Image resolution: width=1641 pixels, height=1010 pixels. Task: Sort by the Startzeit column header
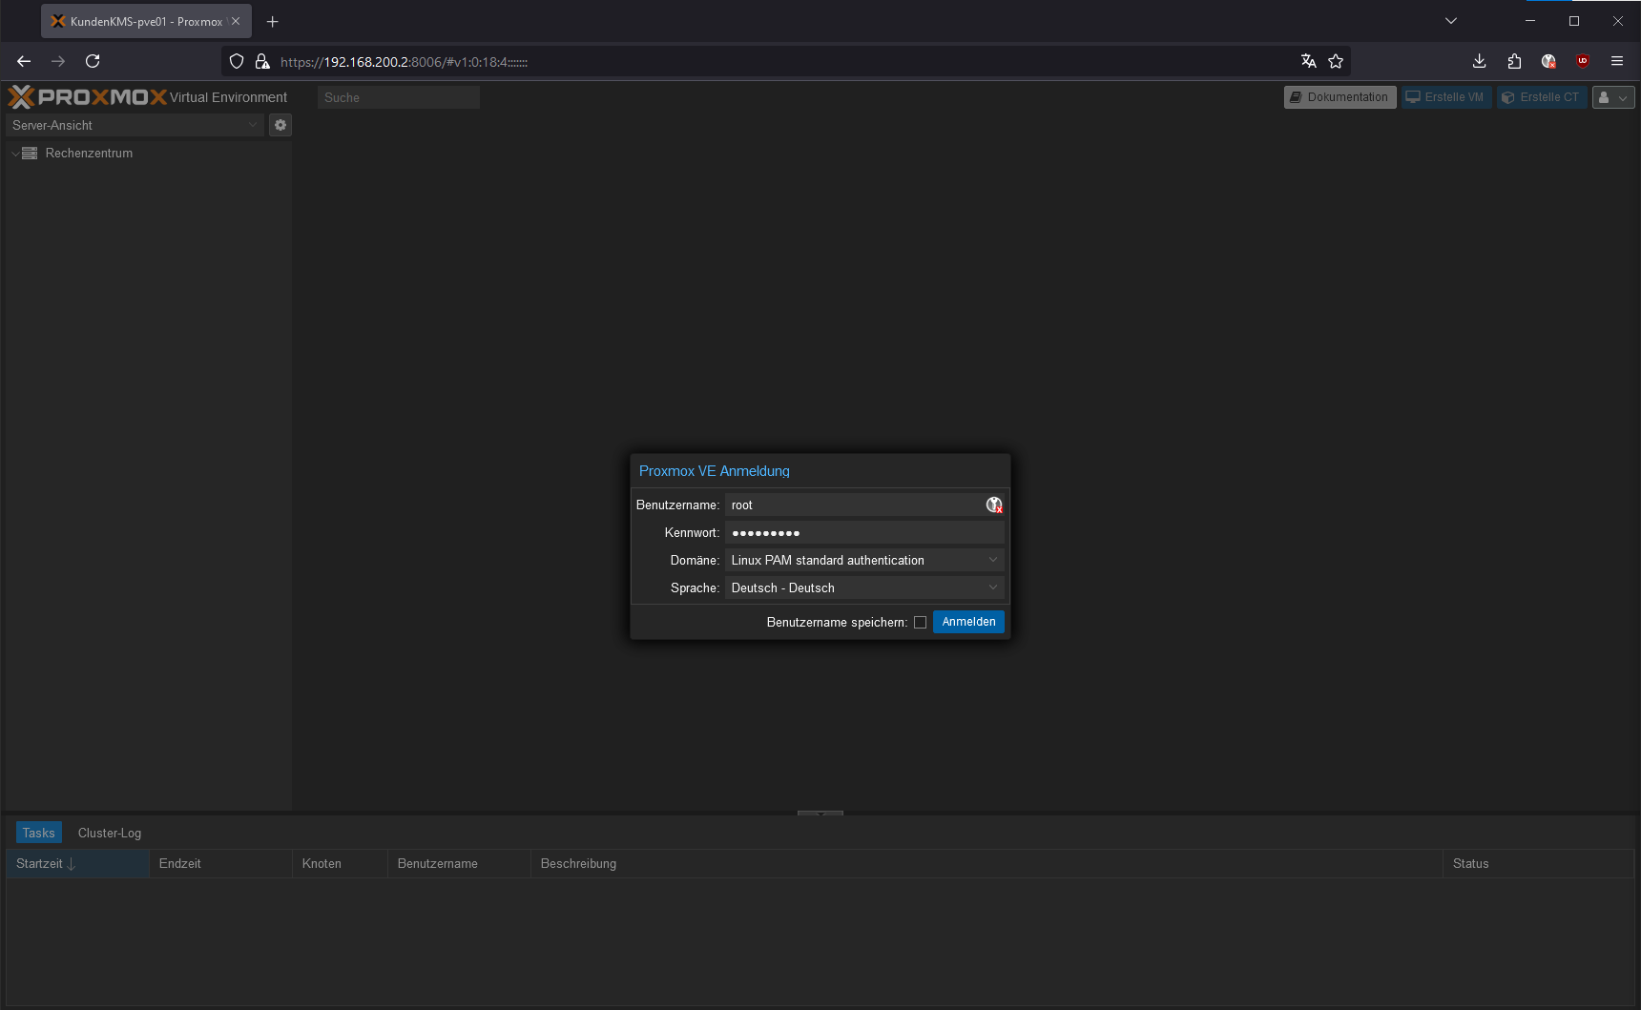[40, 863]
